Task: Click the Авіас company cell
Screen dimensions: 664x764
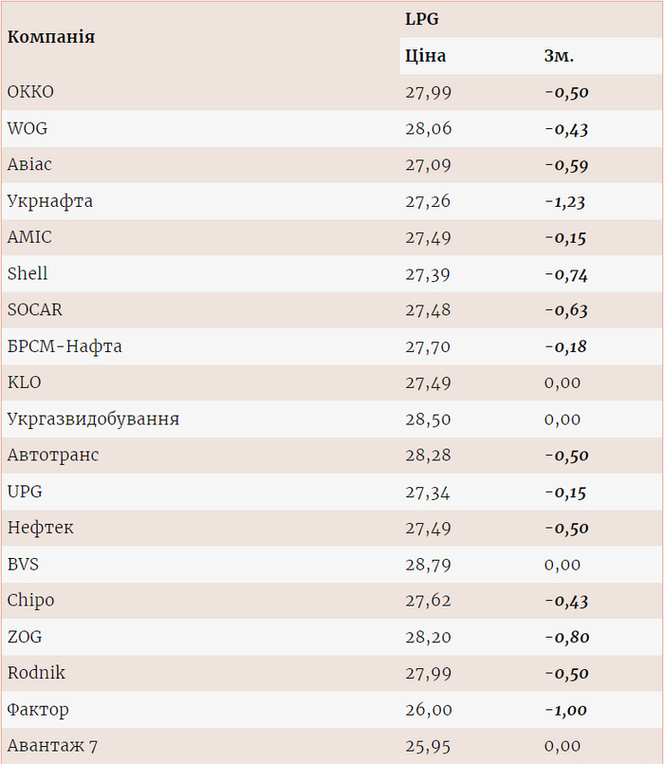Action: (x=29, y=164)
